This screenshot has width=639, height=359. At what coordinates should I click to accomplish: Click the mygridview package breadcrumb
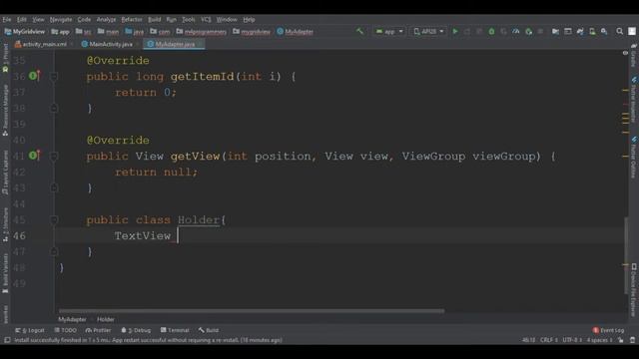click(252, 31)
